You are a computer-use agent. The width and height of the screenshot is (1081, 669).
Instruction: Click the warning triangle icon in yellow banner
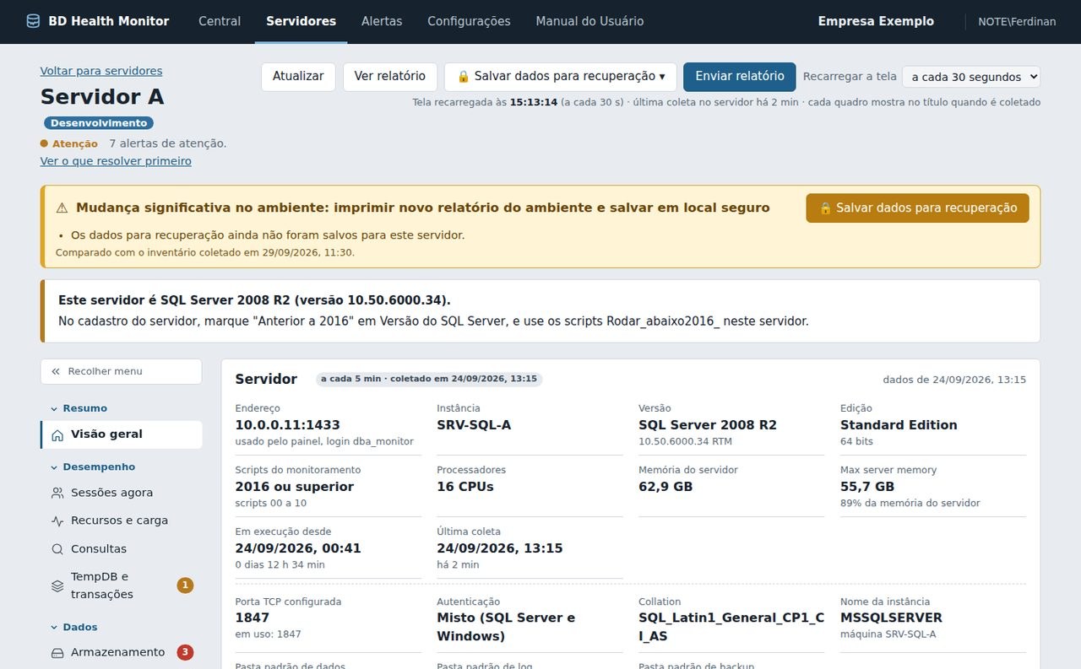[62, 208]
